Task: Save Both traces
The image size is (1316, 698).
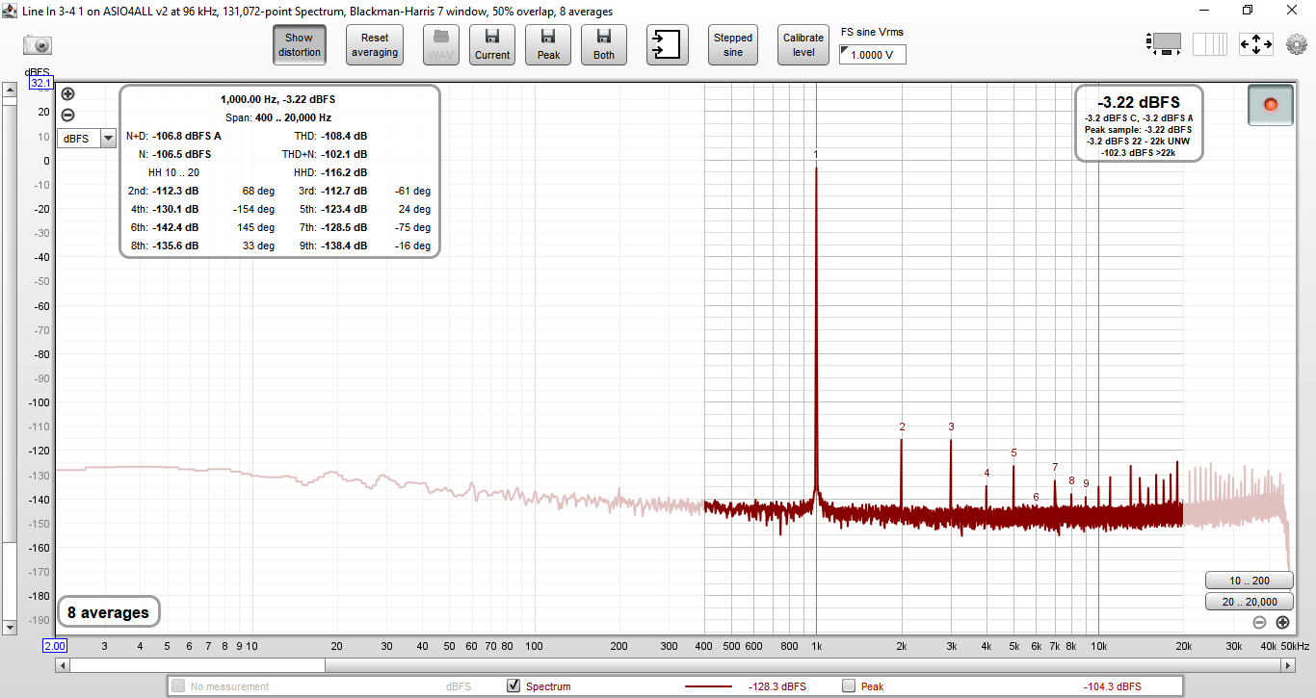Action: 604,44
